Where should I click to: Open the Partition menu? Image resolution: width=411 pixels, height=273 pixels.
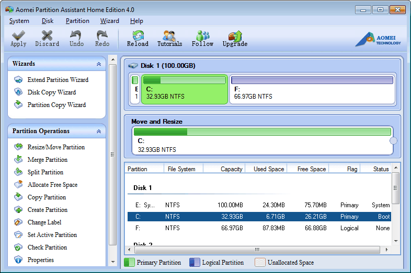[77, 21]
